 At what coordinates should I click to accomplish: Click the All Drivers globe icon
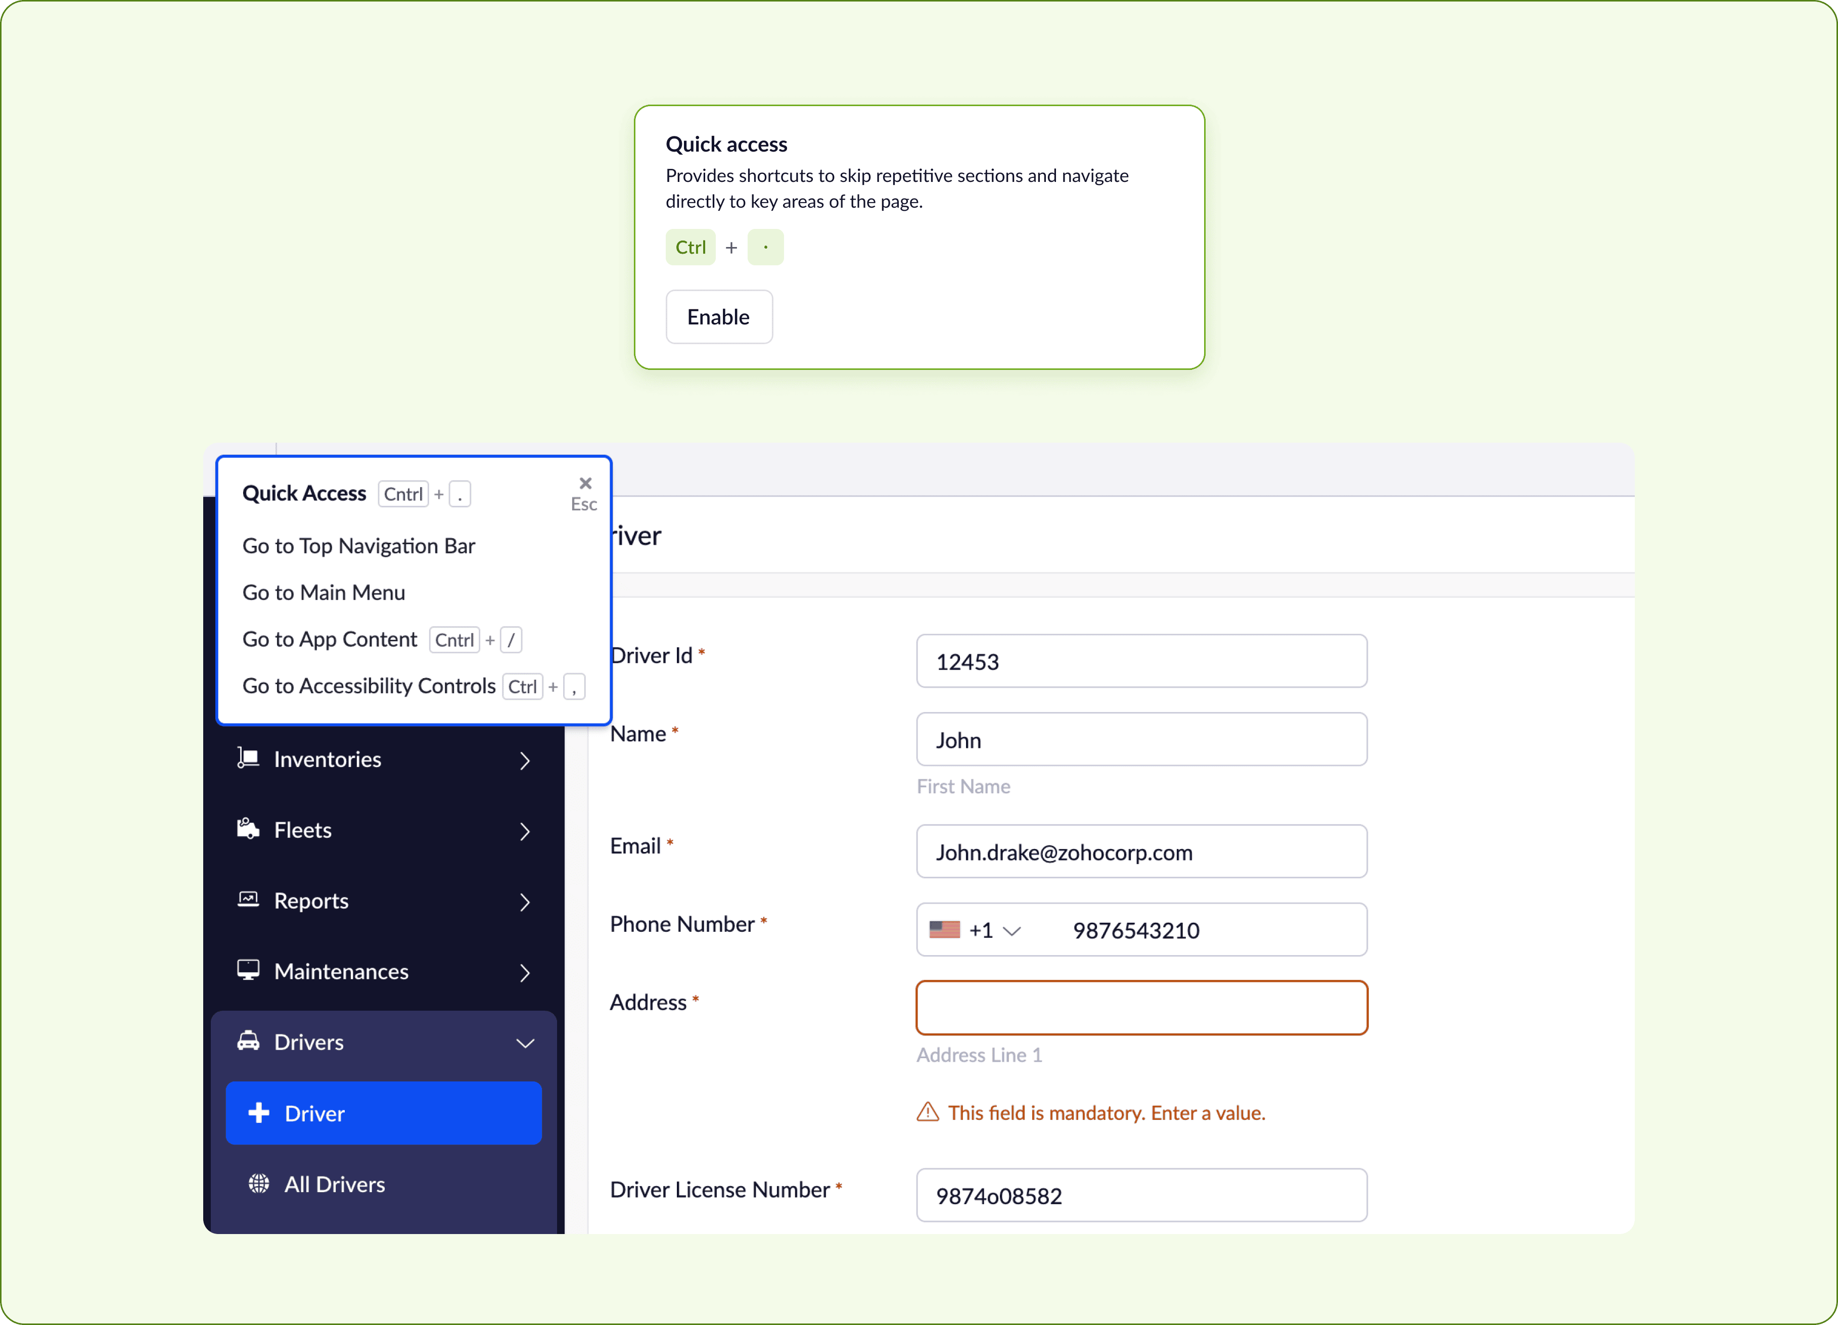point(258,1184)
